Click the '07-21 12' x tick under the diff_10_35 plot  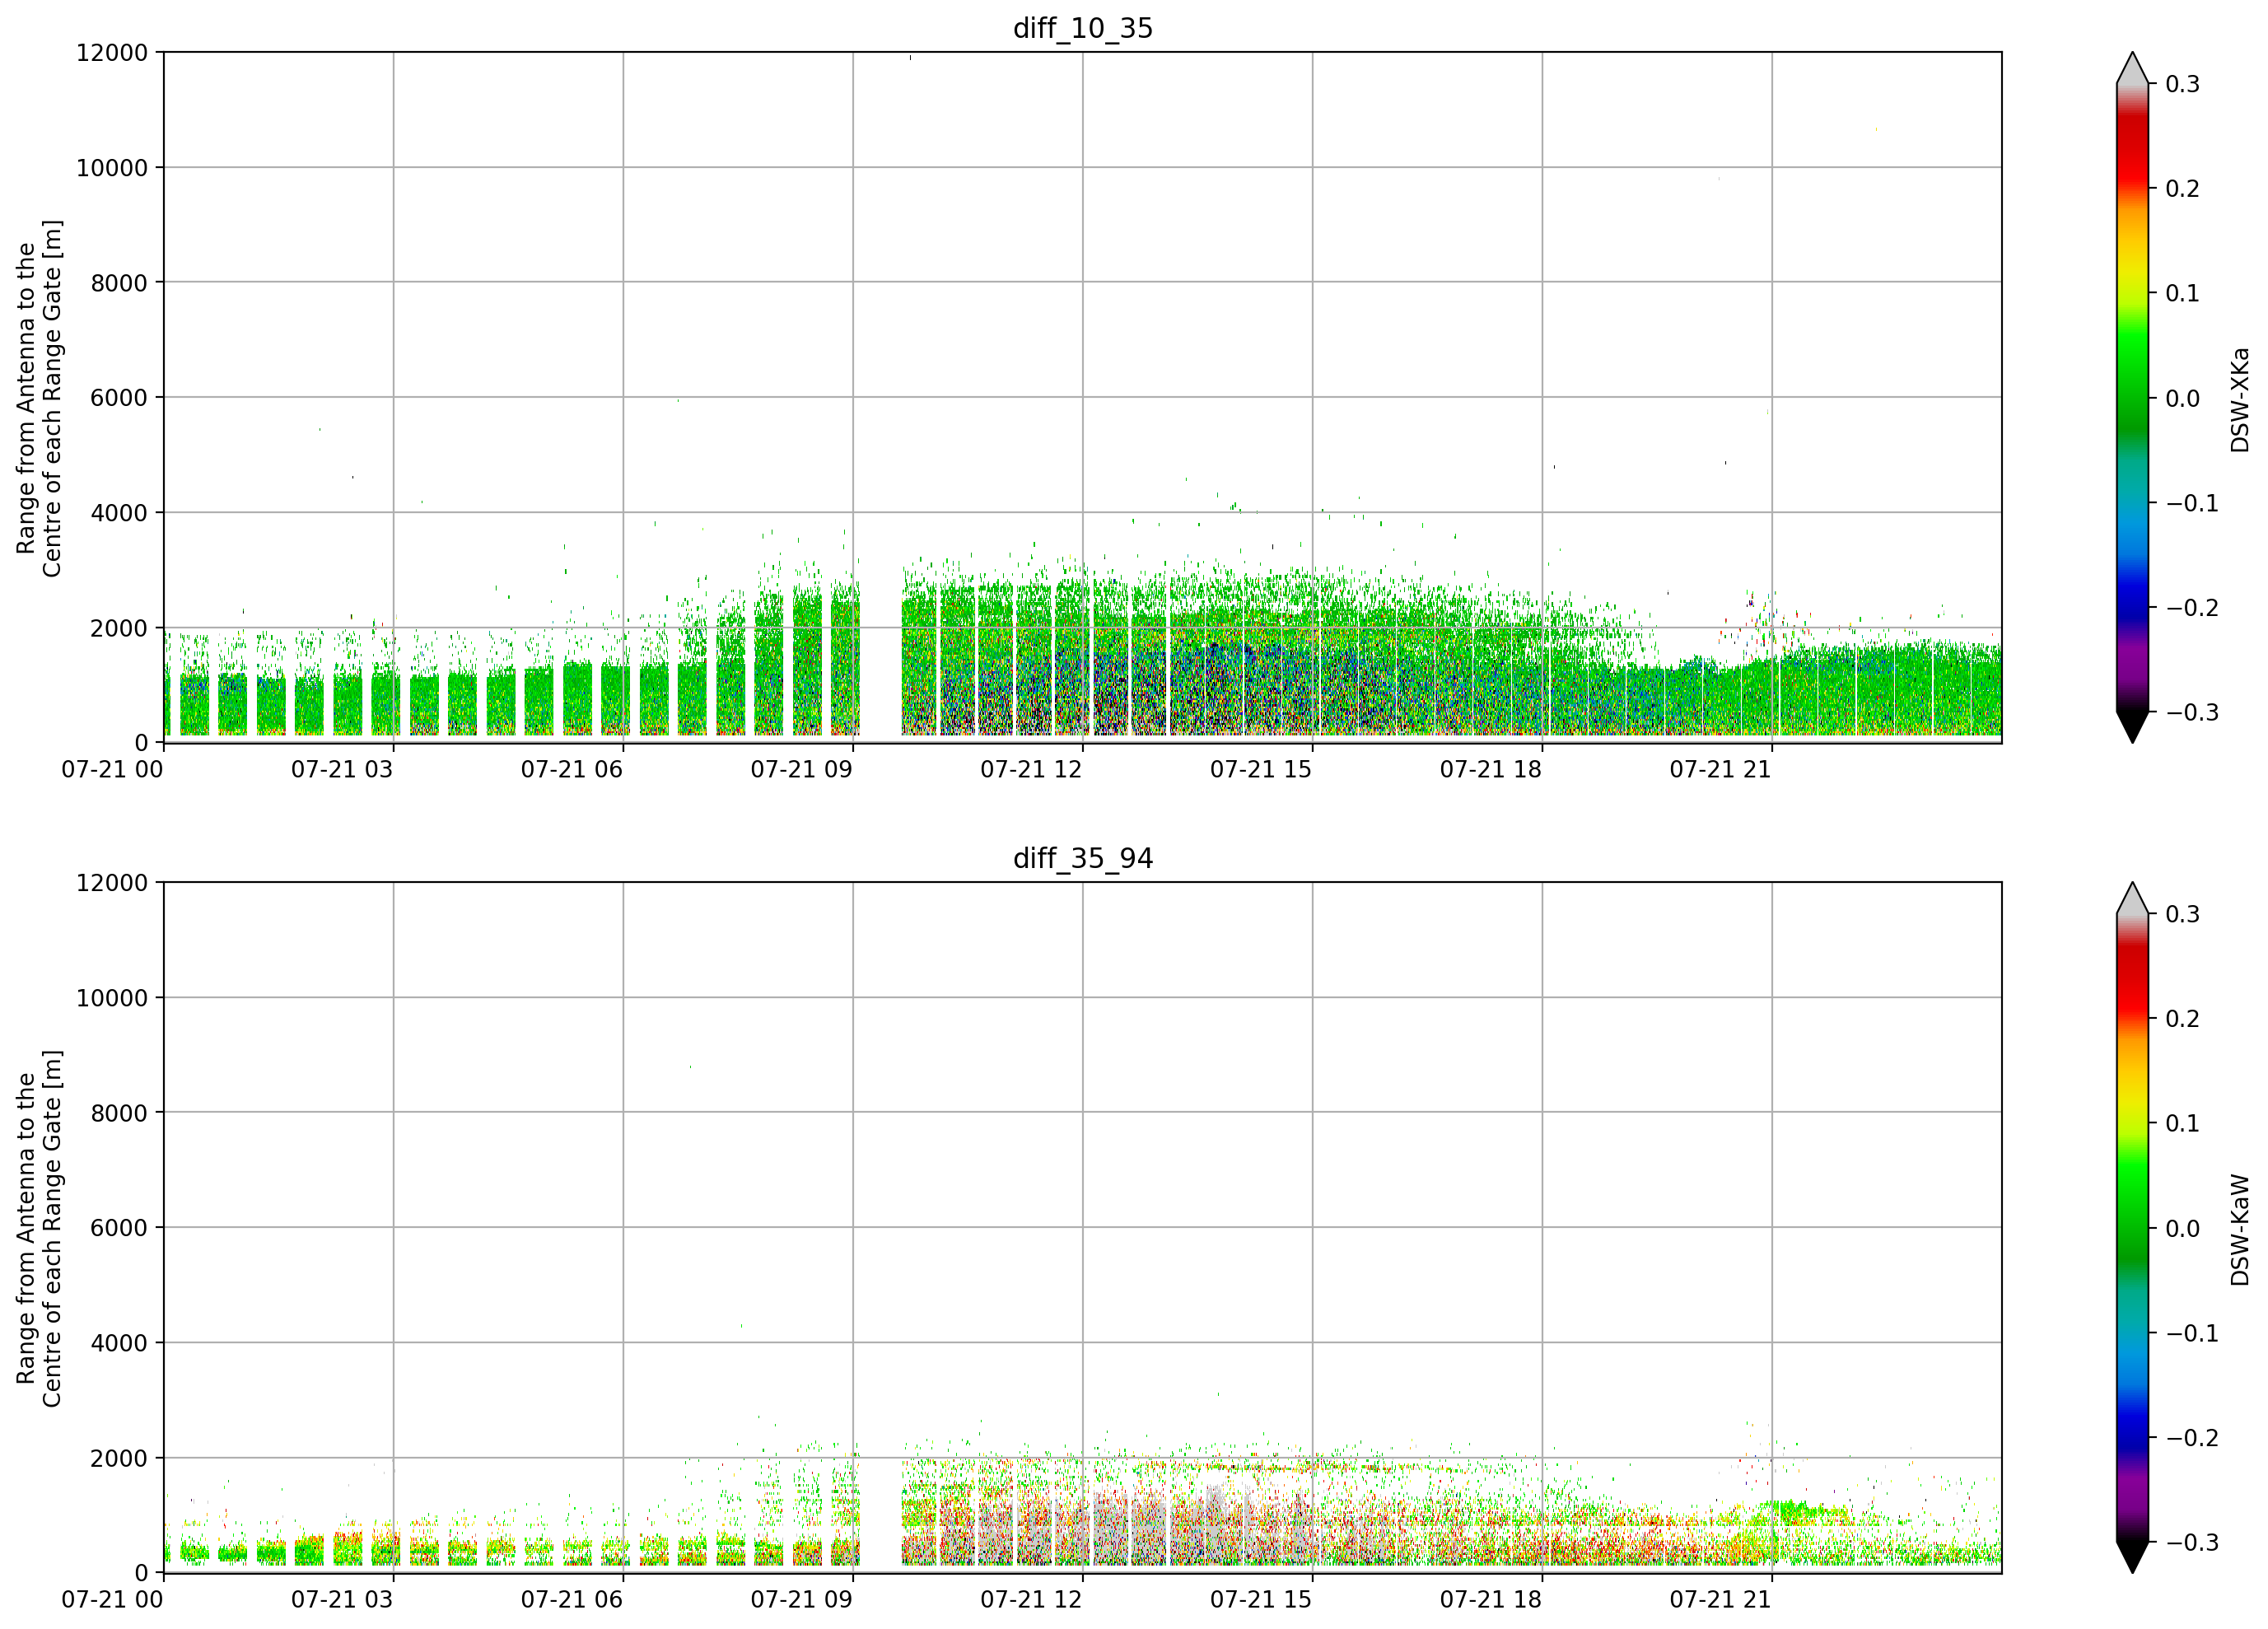1031,769
